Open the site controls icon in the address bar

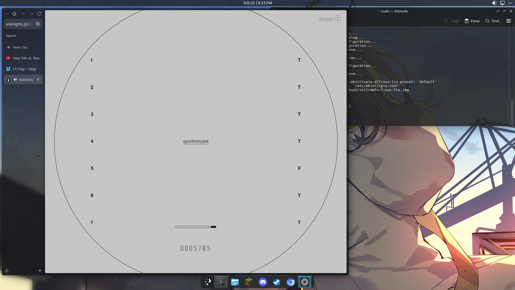[x=38, y=24]
